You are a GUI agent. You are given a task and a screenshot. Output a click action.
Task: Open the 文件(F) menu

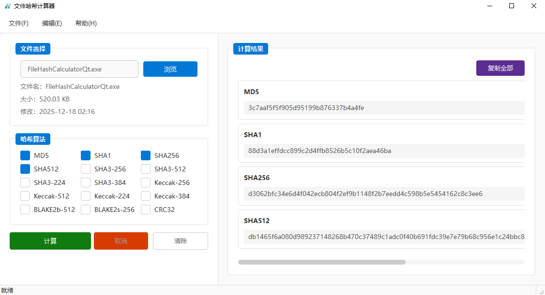(x=18, y=23)
